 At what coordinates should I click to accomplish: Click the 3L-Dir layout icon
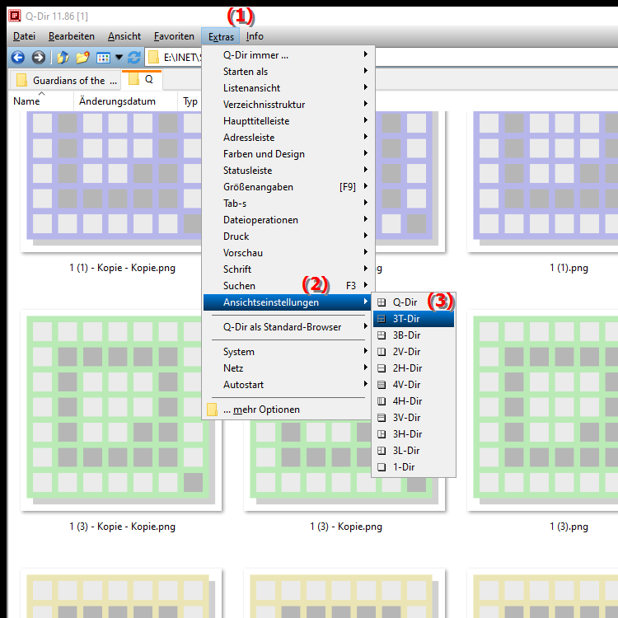pyautogui.click(x=382, y=451)
